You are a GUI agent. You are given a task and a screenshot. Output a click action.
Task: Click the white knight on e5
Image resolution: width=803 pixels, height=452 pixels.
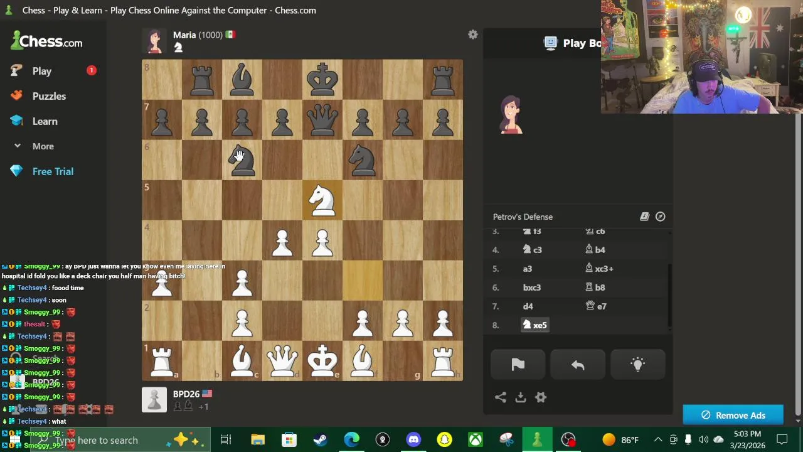click(x=322, y=200)
